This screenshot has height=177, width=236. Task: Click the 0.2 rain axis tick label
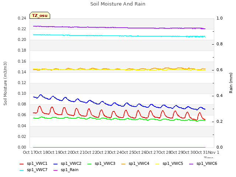219,121
